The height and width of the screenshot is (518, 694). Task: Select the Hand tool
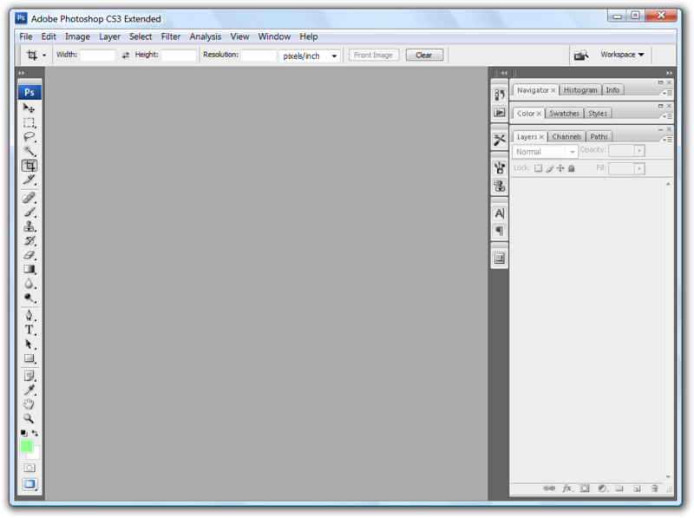[29, 404]
